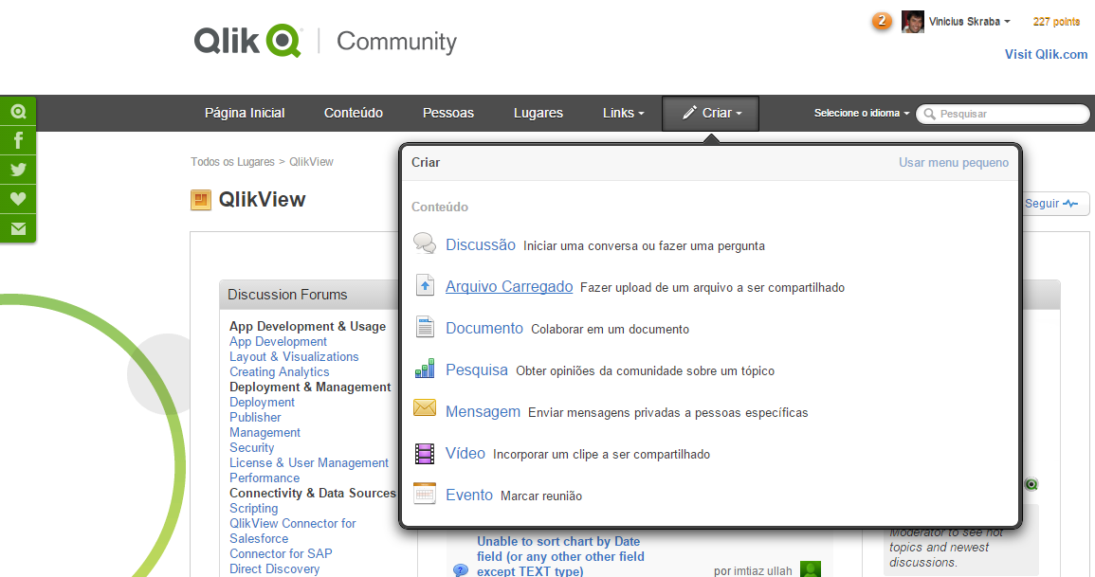The height and width of the screenshot is (577, 1095).
Task: Open the Publisher forum link
Action: tap(255, 417)
